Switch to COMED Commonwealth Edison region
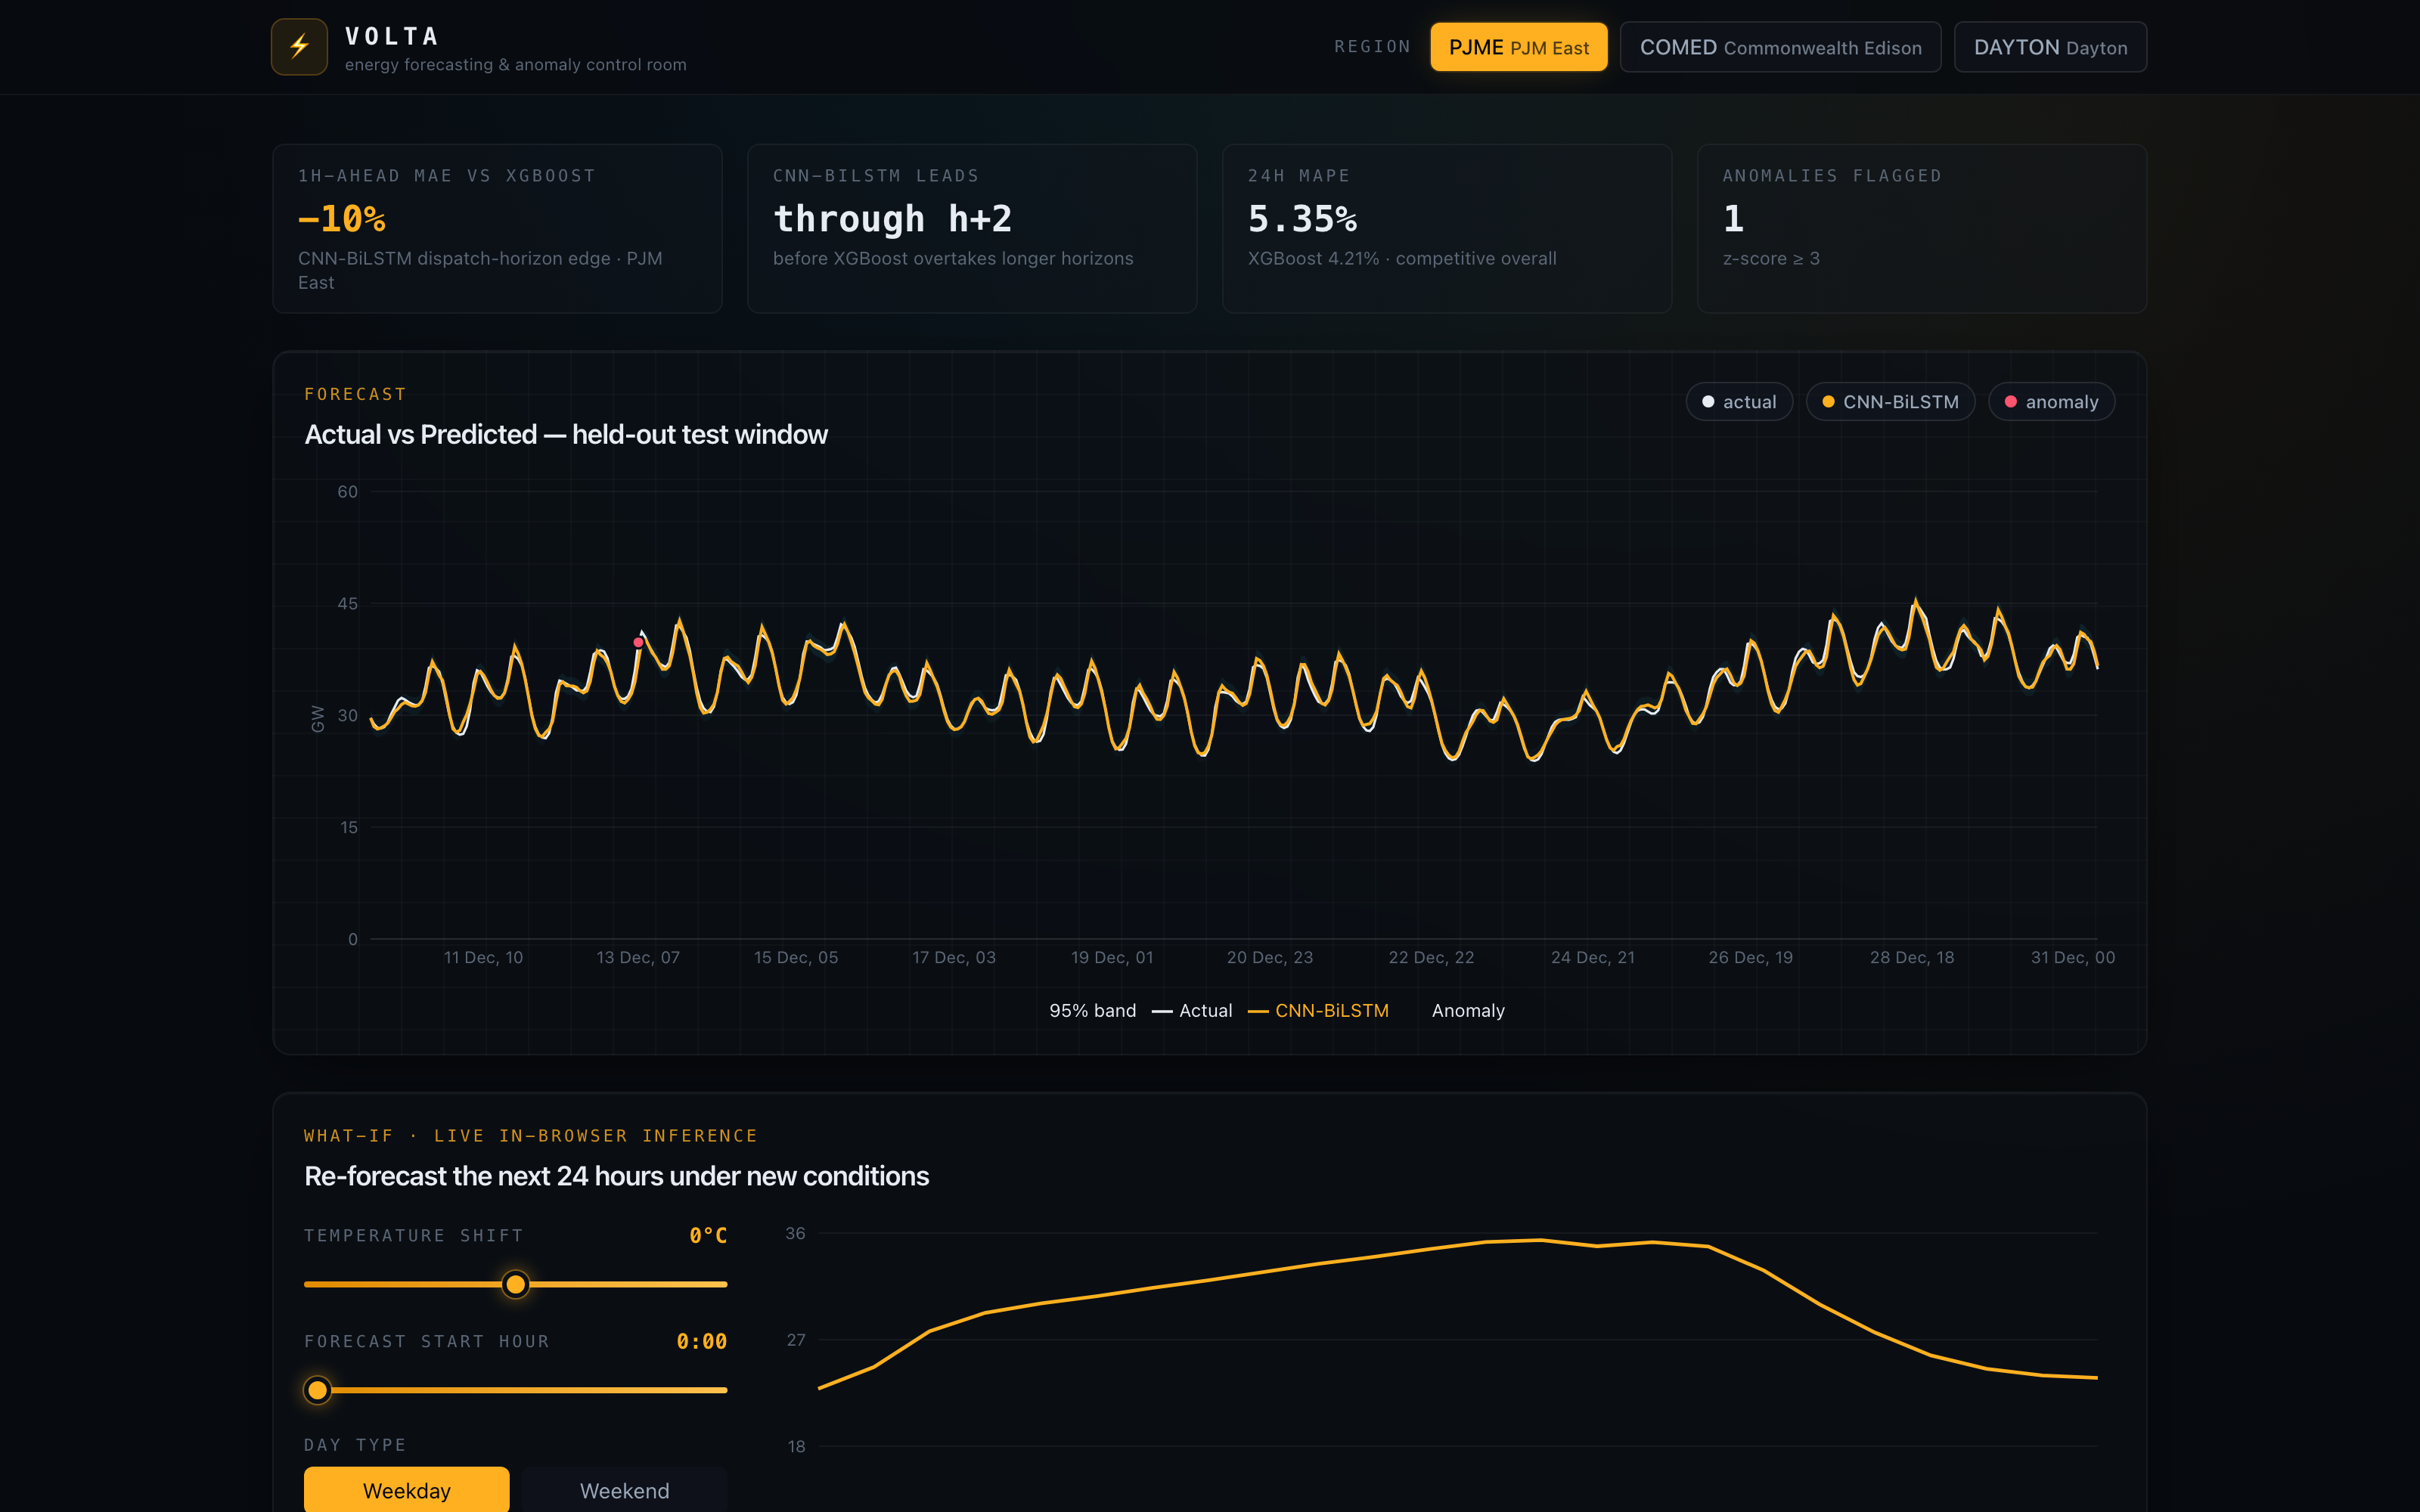The image size is (2420, 1512). [1780, 47]
